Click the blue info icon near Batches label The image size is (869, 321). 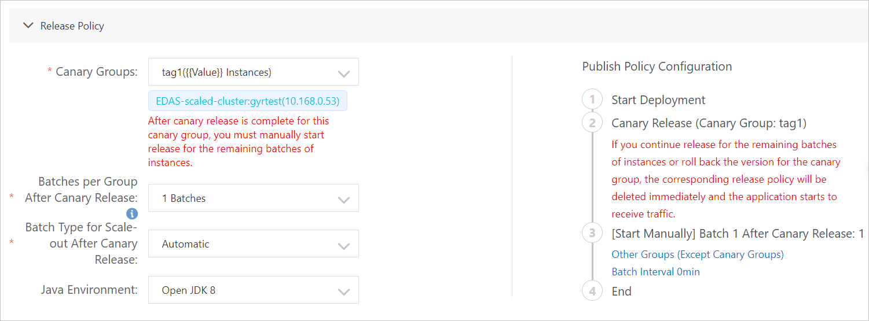[x=132, y=213]
